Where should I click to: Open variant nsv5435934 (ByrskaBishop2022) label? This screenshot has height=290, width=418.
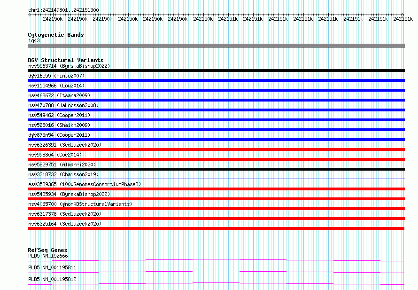pos(69,194)
